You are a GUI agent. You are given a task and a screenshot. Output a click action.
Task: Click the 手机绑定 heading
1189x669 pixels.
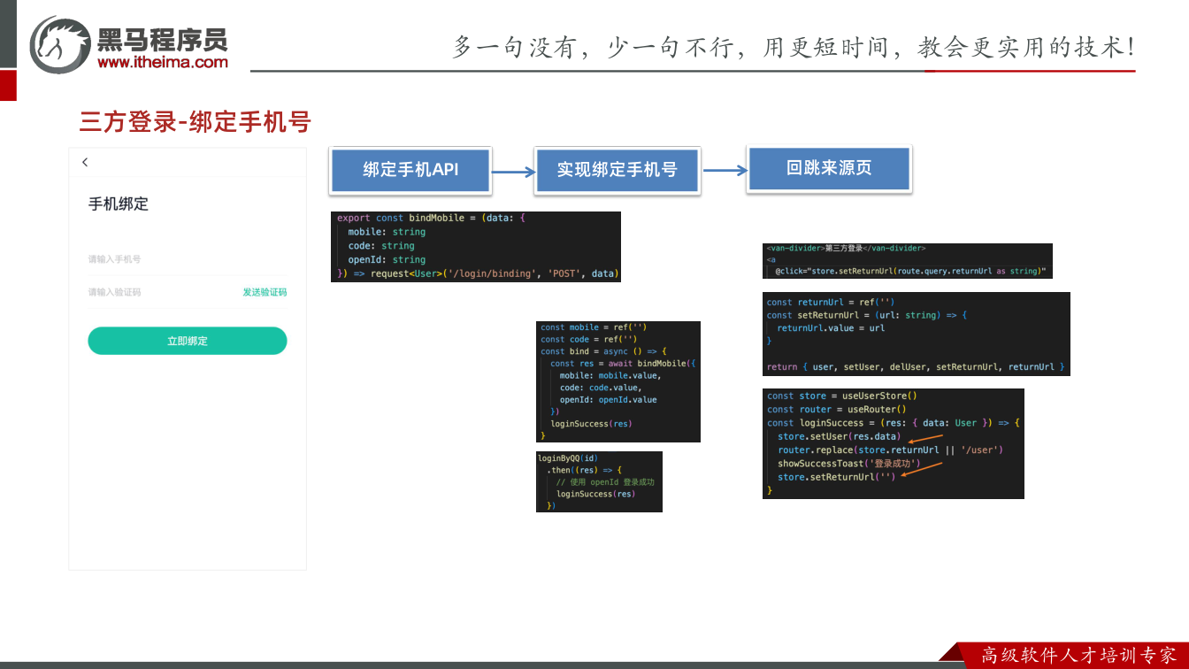(119, 204)
